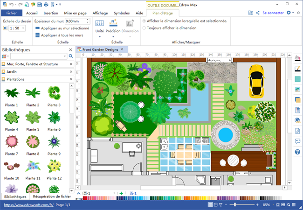Click 'Appliquer à tous les murs'
303x210 pixels.
coord(62,35)
